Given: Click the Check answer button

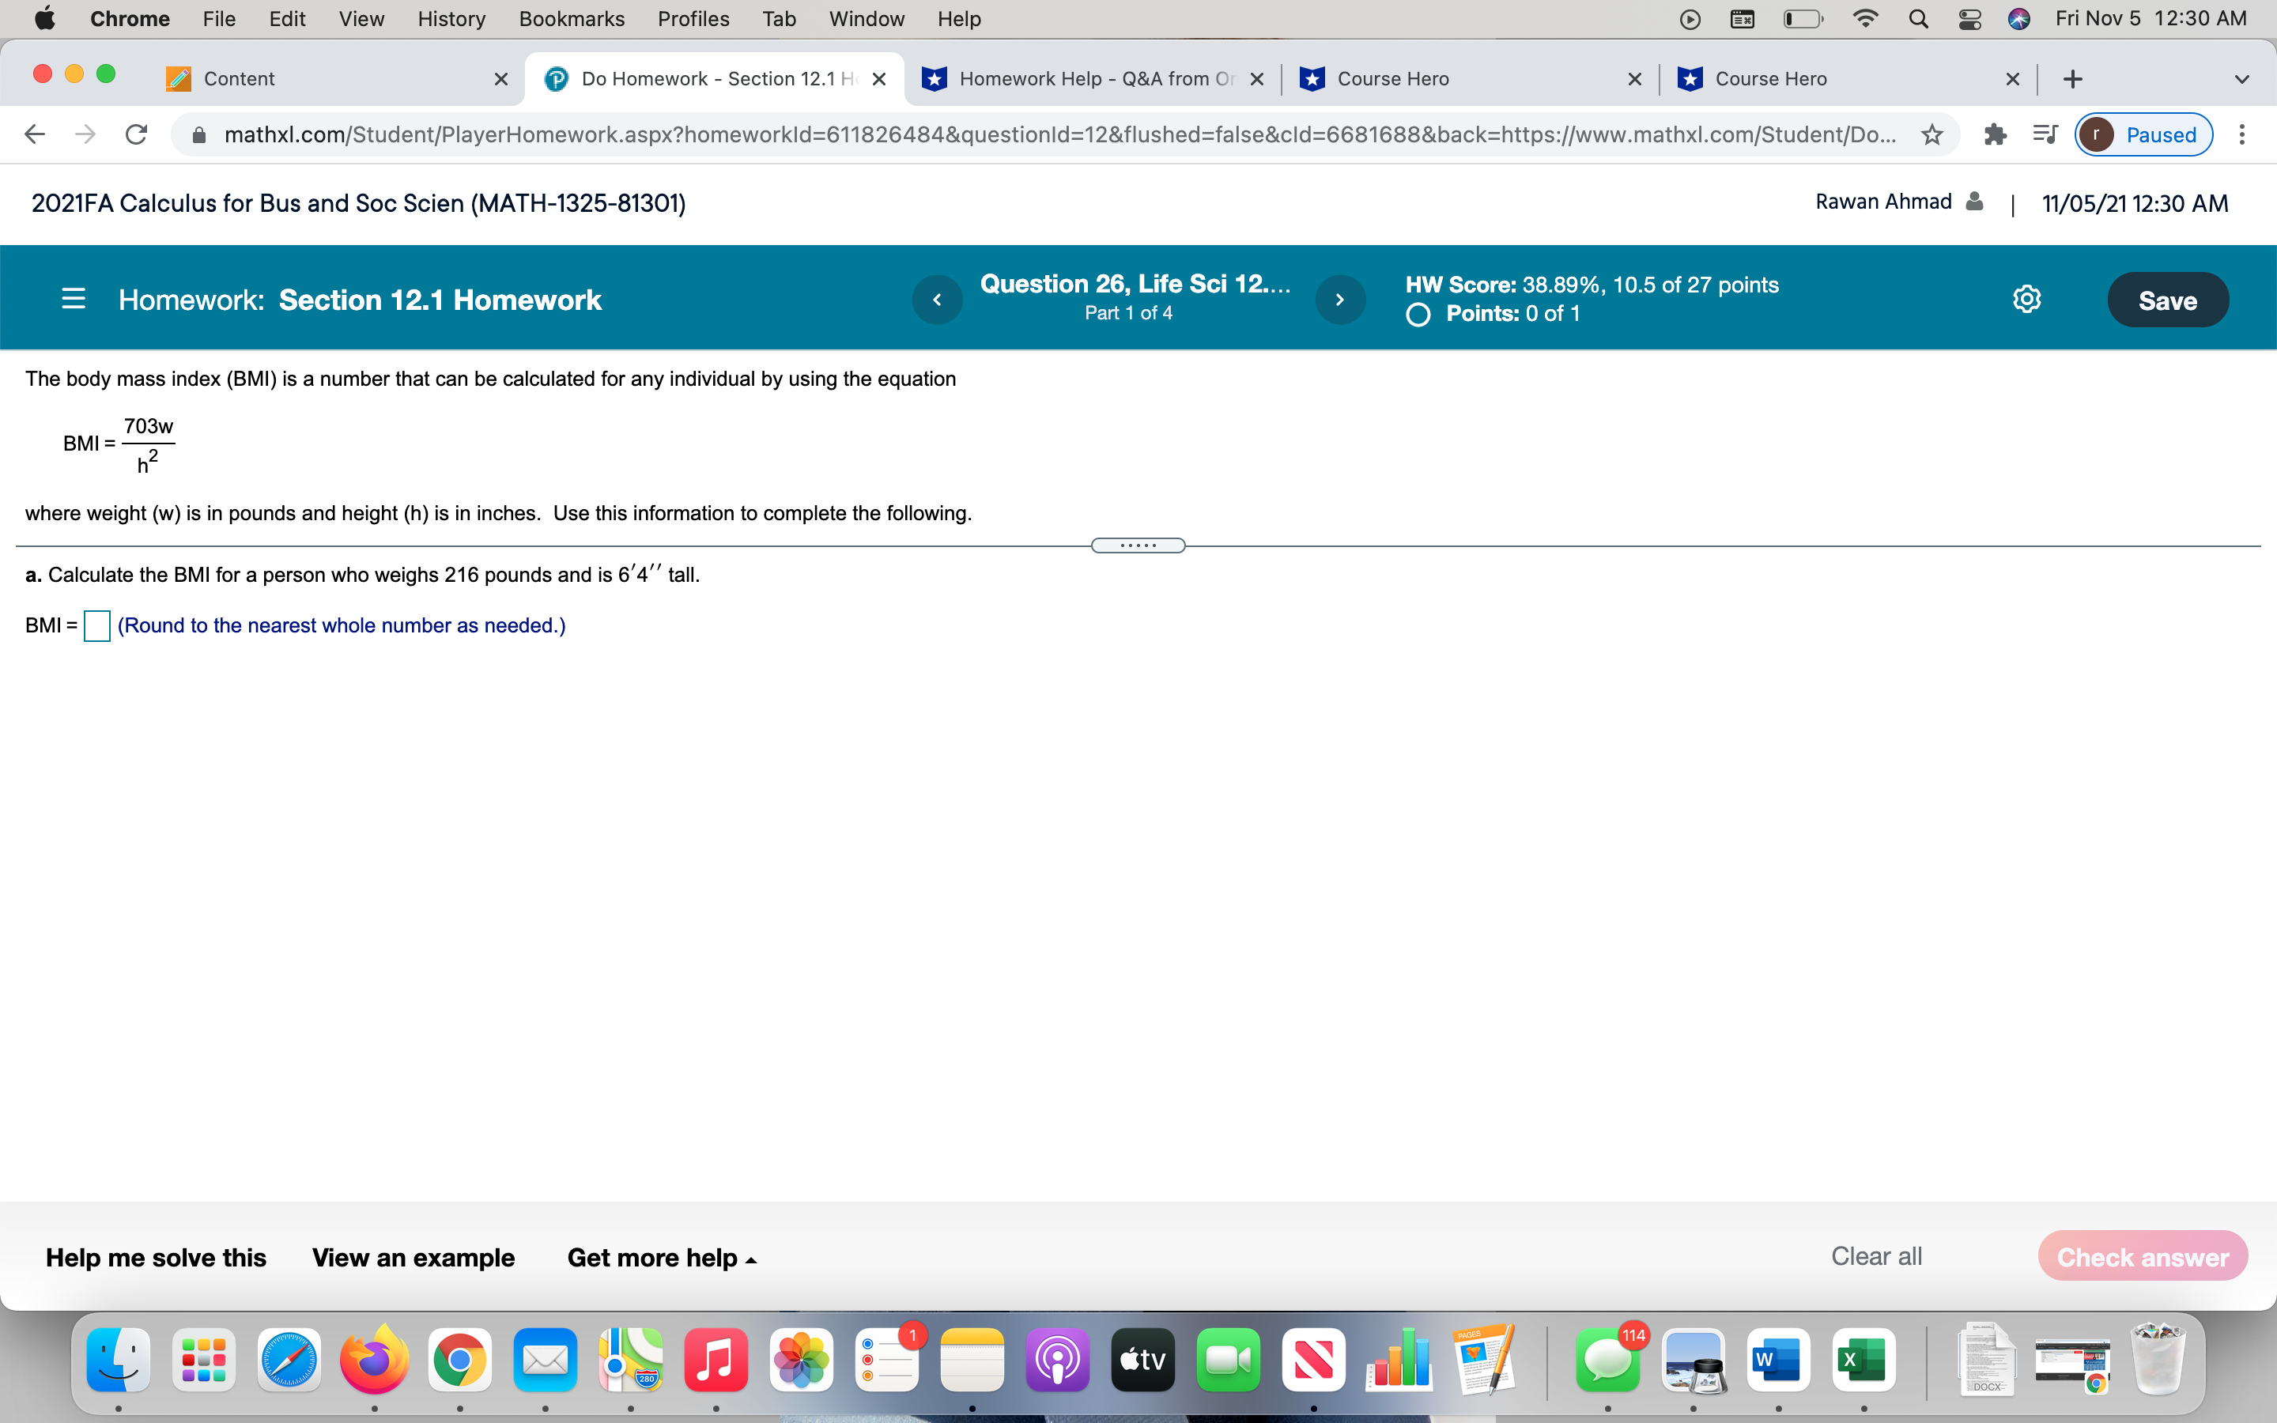Looking at the screenshot, I should click(2143, 1255).
